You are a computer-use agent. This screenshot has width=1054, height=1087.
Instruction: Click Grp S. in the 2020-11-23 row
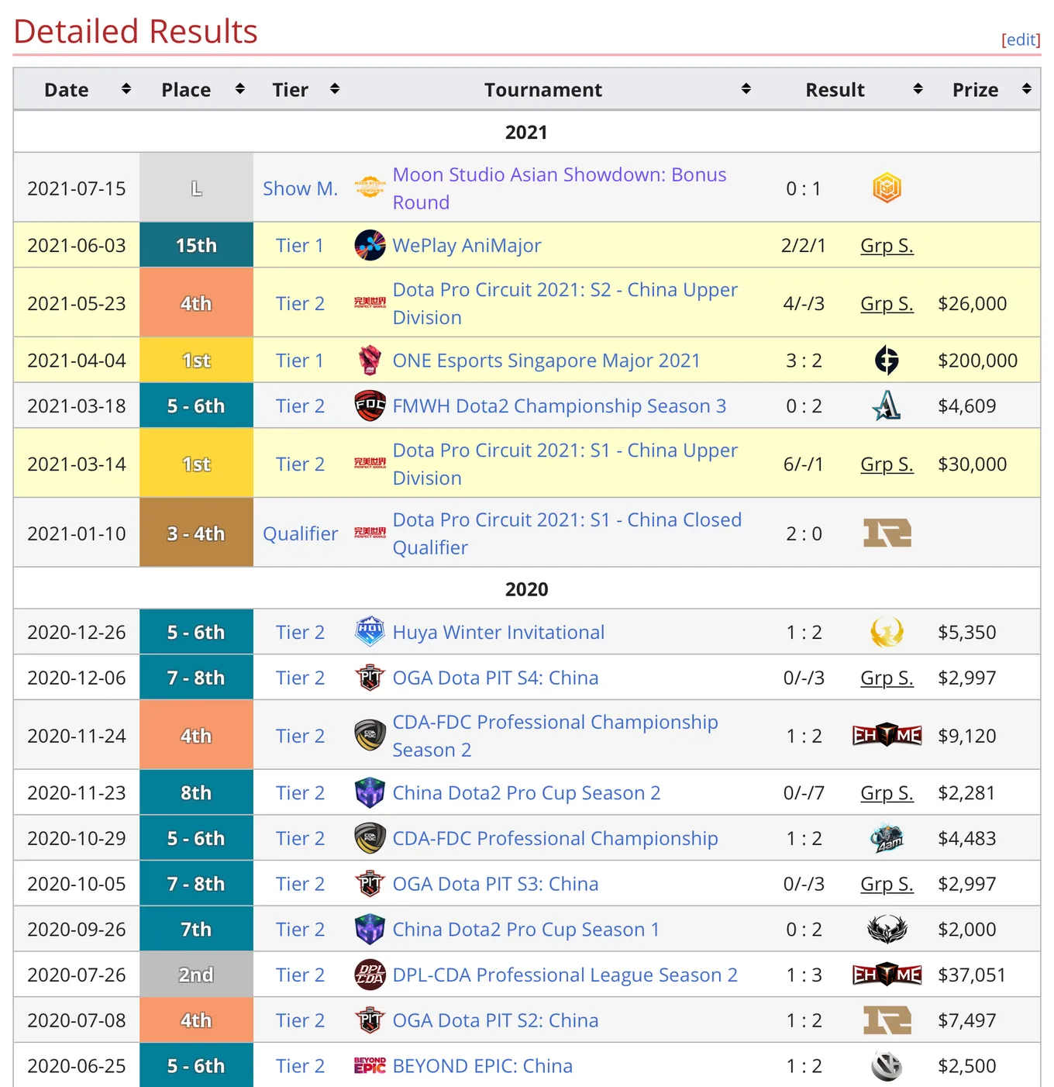[887, 793]
